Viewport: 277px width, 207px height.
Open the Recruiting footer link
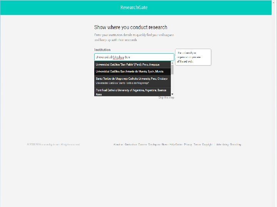(235, 145)
